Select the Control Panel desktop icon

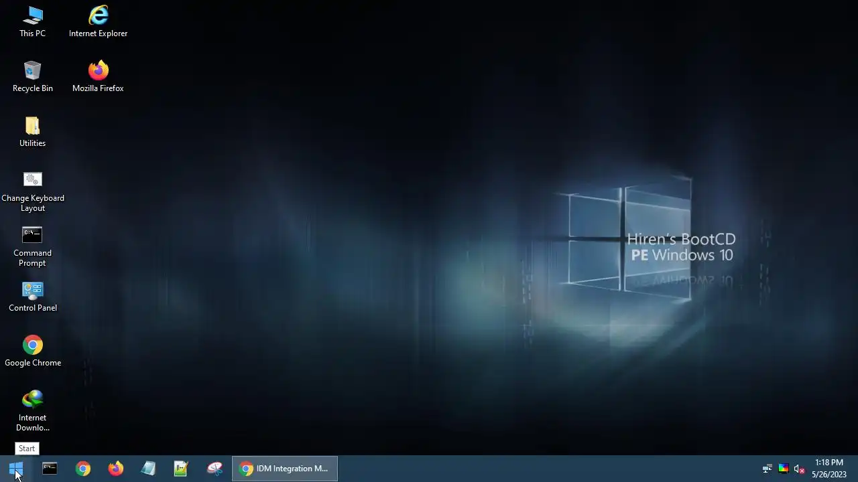(32, 297)
